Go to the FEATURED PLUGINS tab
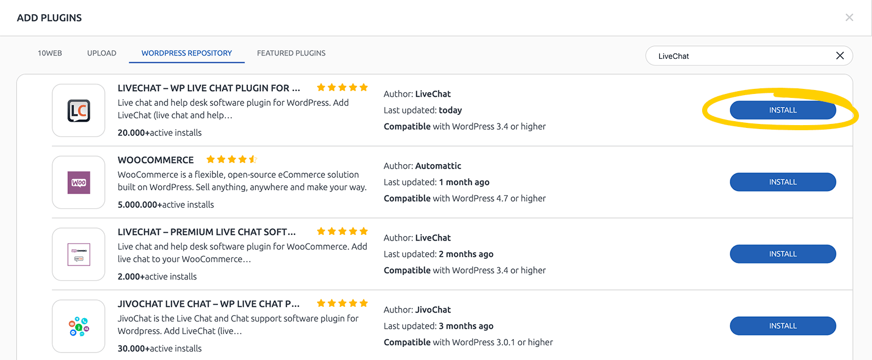 coord(291,53)
